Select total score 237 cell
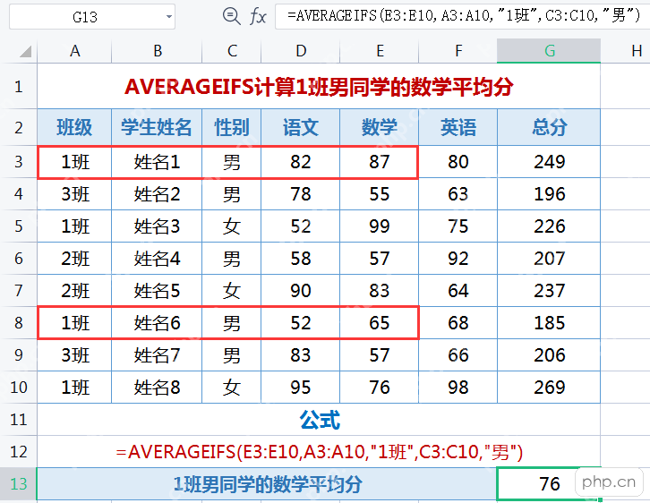This screenshot has height=503, width=650. pyautogui.click(x=549, y=291)
